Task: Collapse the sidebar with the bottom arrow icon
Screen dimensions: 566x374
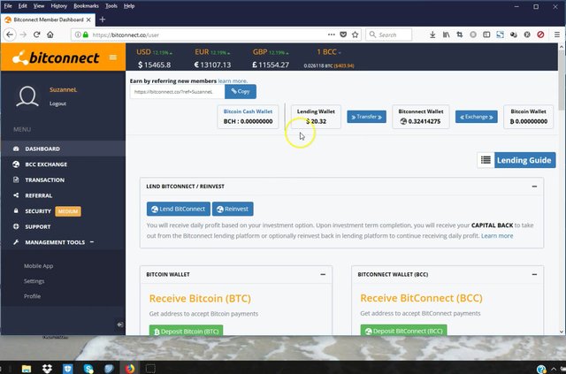Action: click(120, 324)
